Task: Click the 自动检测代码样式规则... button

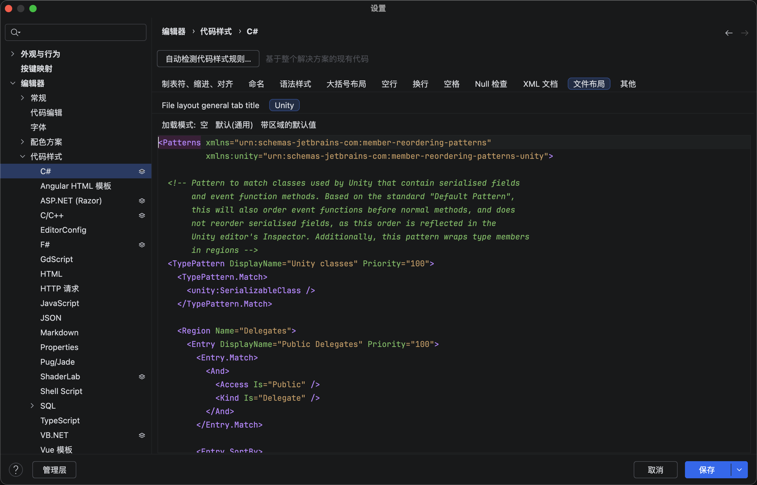Action: click(208, 59)
